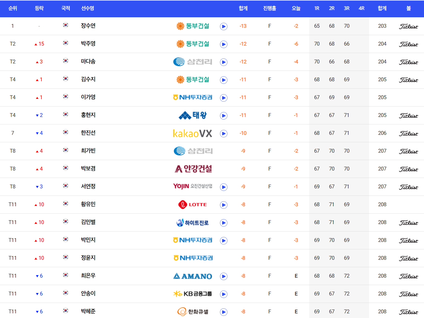Click the 순위 column header

point(13,8)
